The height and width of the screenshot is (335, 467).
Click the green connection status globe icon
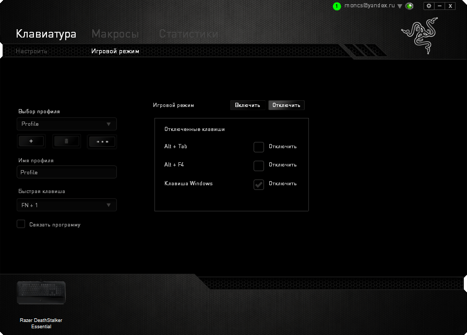coord(410,6)
